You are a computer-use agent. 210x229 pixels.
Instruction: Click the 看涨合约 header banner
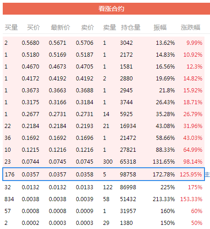[x=106, y=9]
